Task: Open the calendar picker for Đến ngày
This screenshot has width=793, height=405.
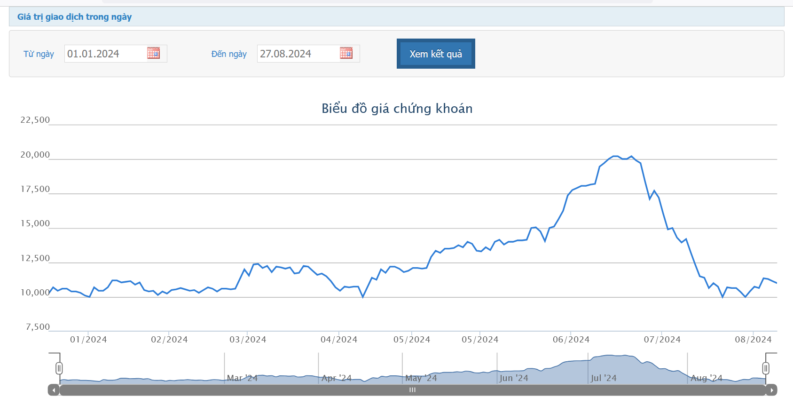Action: coord(346,53)
